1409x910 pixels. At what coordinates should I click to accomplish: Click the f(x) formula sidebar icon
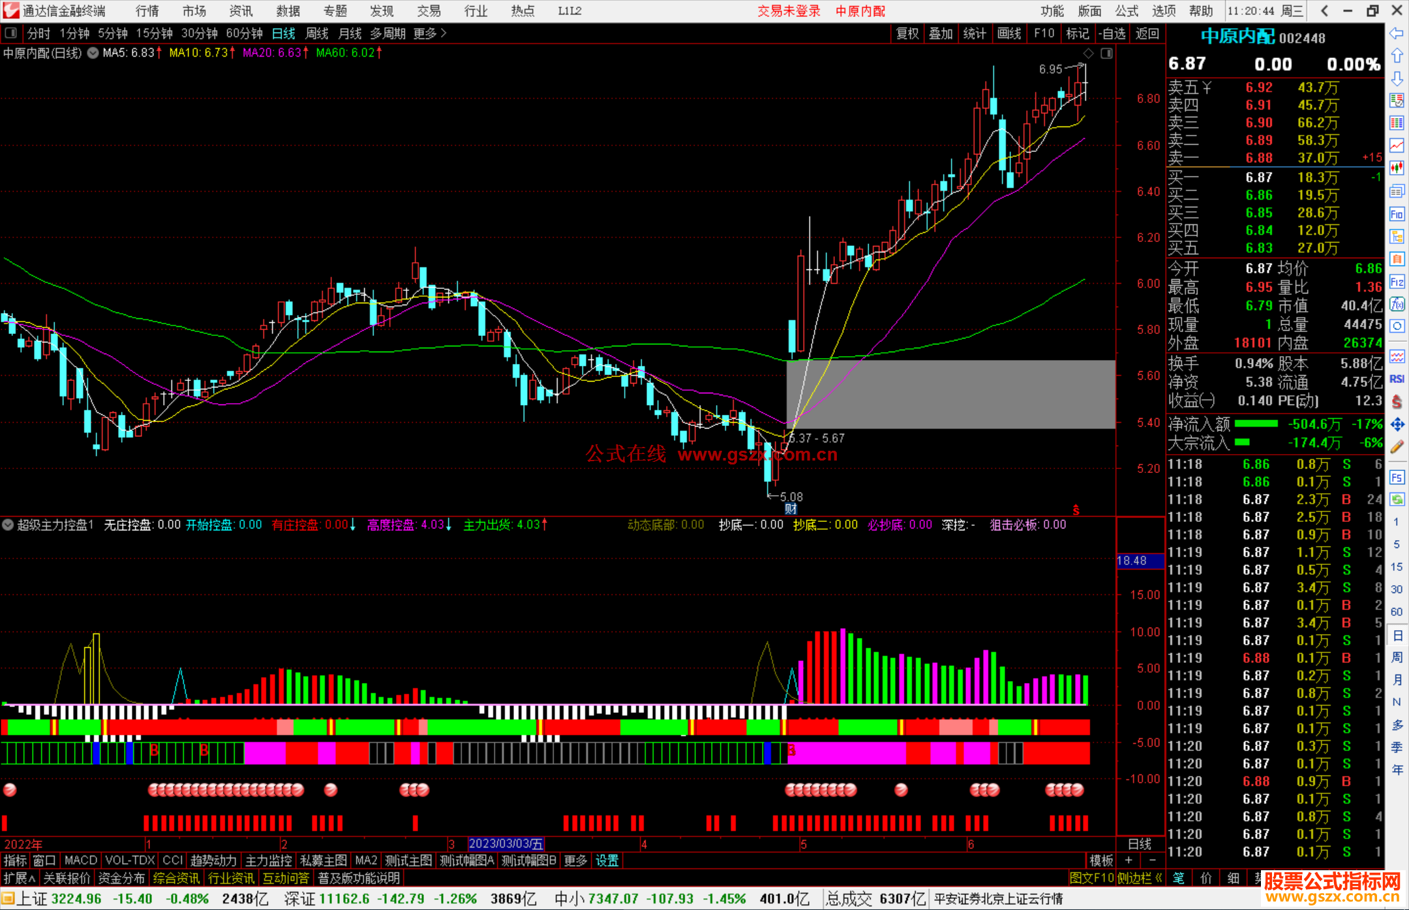[x=1397, y=304]
